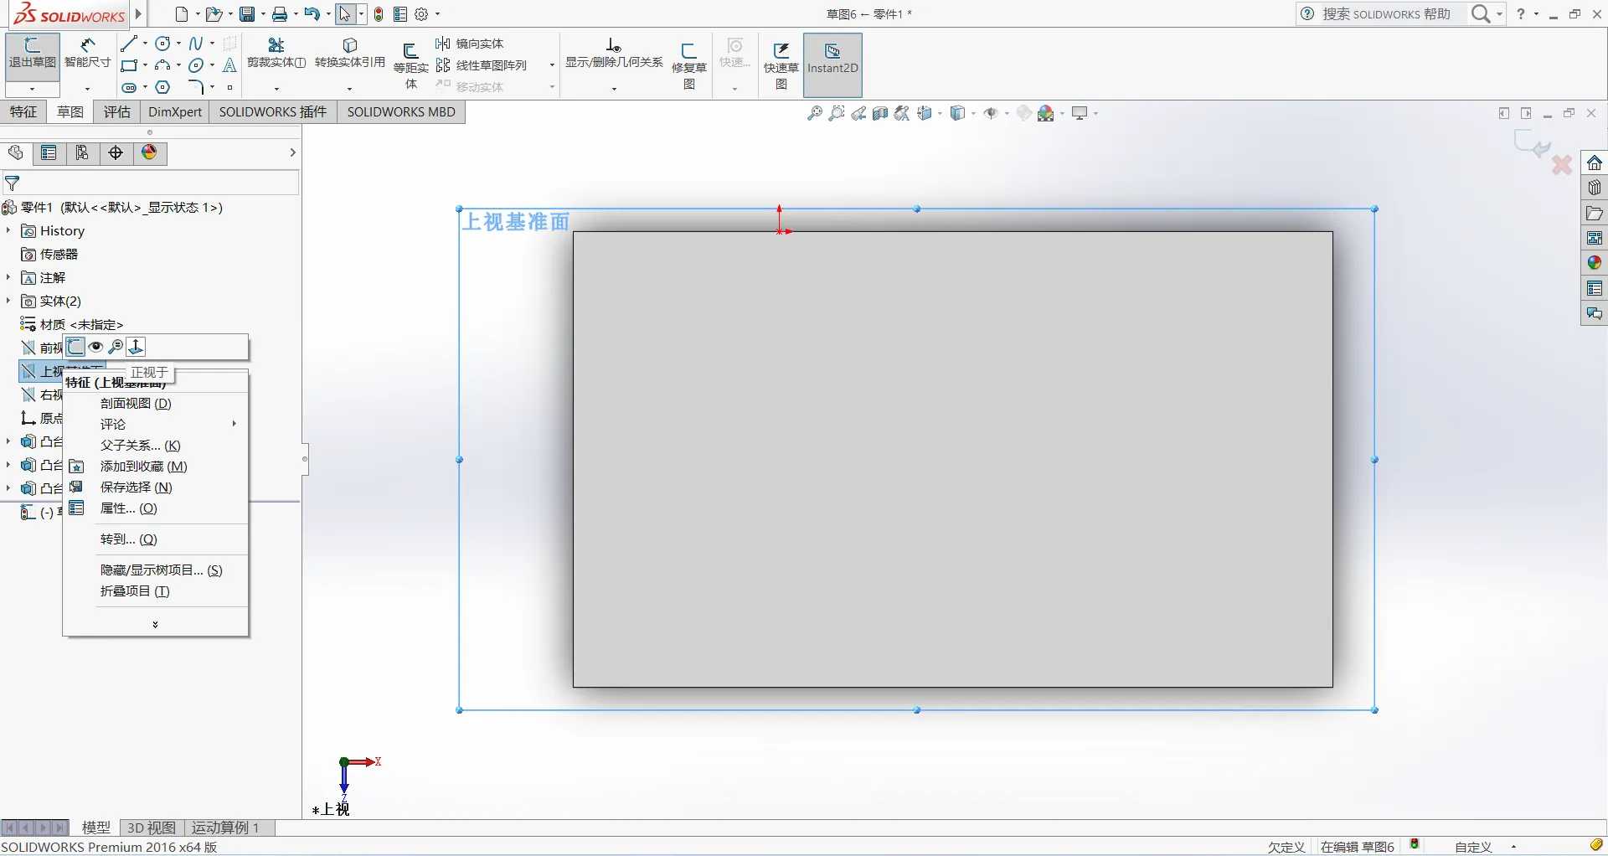Select the Smart Dimension (智能尺寸) tool
This screenshot has height=856, width=1608.
[x=87, y=54]
